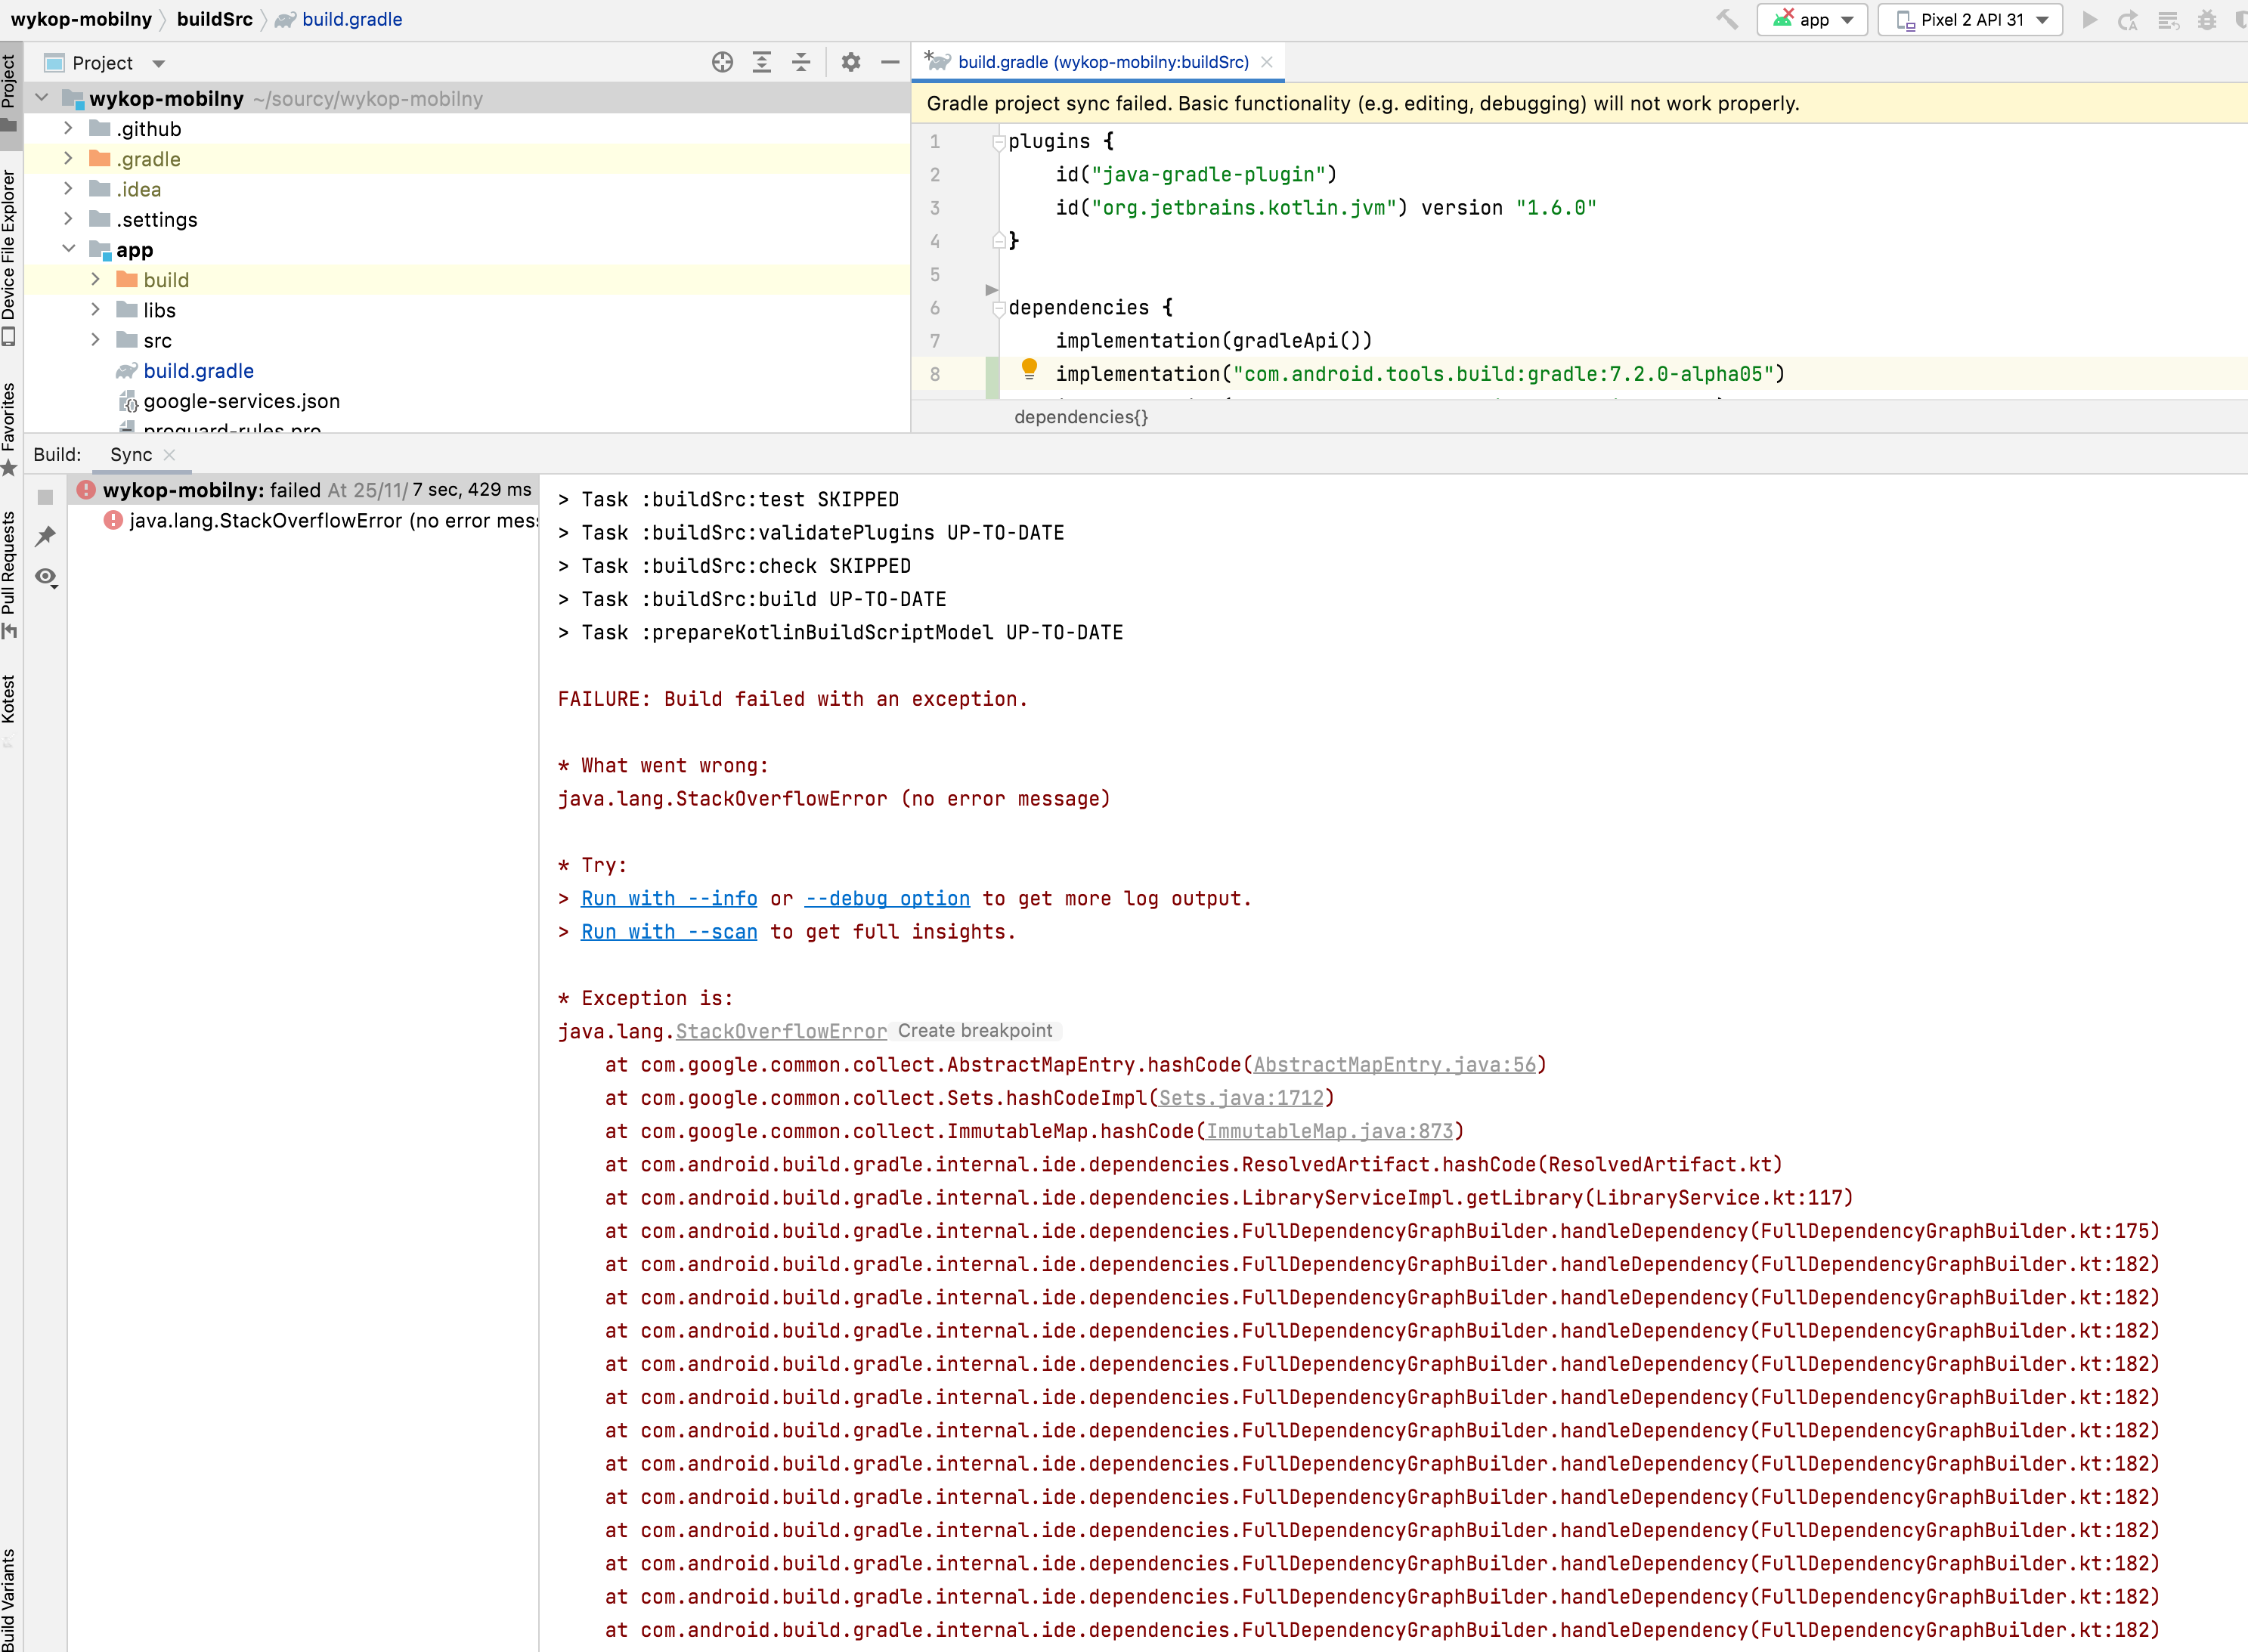The width and height of the screenshot is (2248, 1652).
Task: Click the Collapse All icon in Project panel
Action: coord(801,62)
